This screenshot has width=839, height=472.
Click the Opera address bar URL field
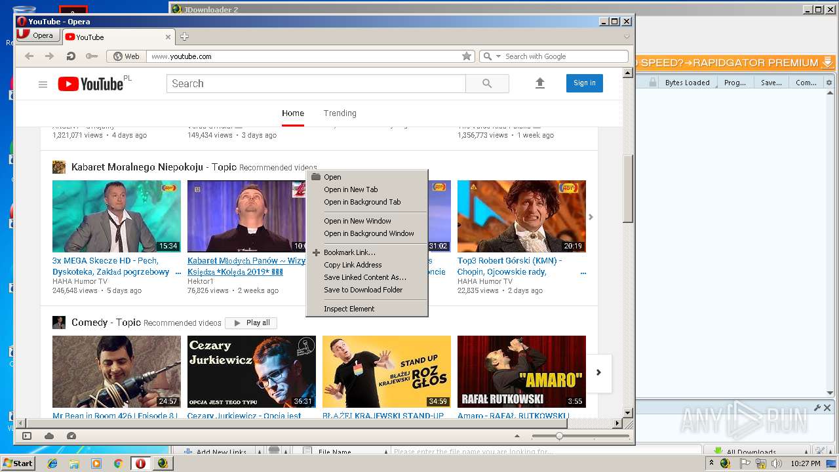[x=304, y=56]
